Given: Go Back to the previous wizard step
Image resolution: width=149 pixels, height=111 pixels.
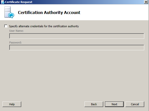Looking at the screenshot, I should 94,104.
